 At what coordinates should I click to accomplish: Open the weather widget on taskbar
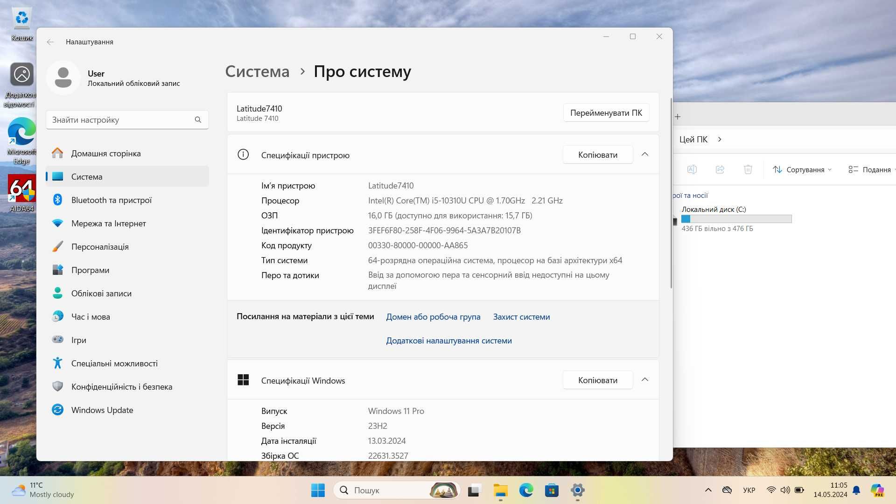click(43, 490)
